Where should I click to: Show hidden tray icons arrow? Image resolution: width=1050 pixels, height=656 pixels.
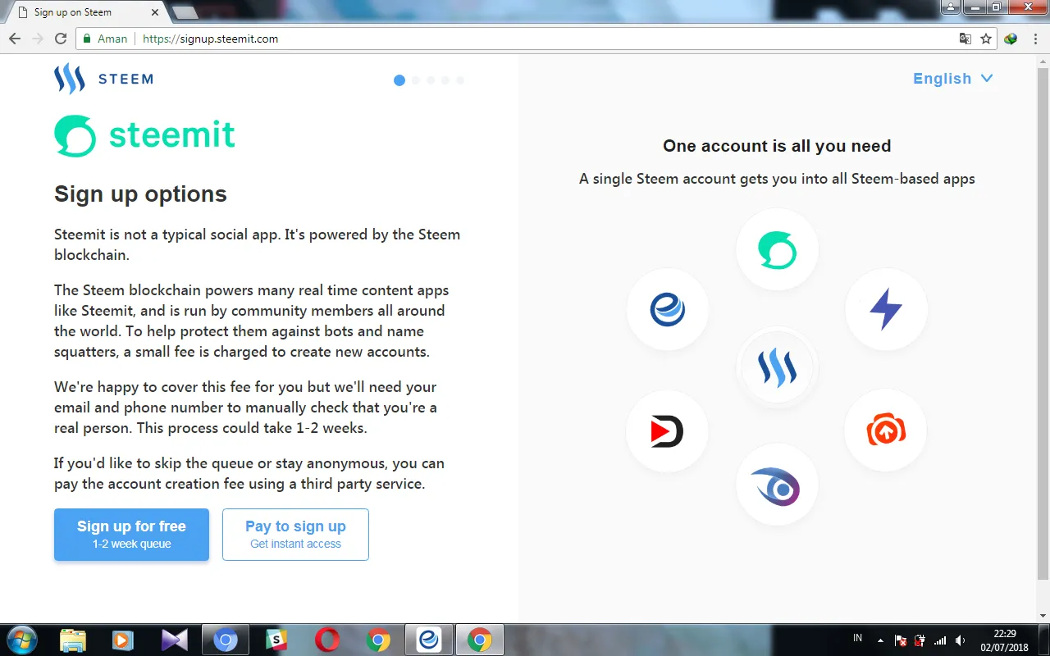[880, 640]
